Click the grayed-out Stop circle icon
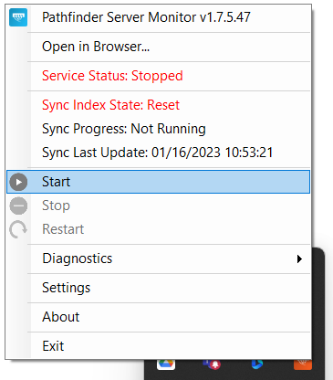 tap(18, 206)
